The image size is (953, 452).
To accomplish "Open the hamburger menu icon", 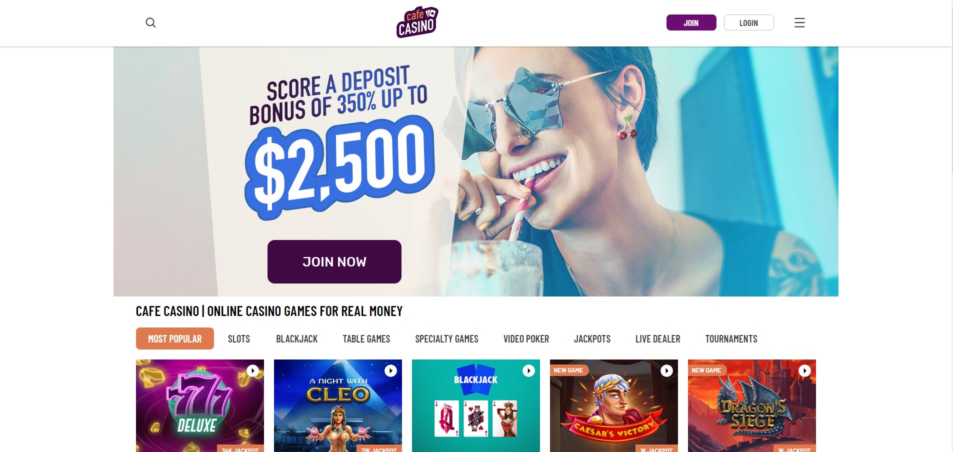I will click(799, 22).
